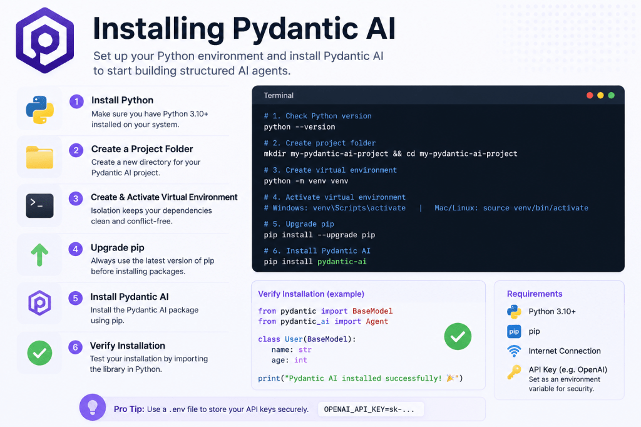This screenshot has width=641, height=427.
Task: Click the 'Verify Installation (example)' panel heading
Action: (311, 294)
